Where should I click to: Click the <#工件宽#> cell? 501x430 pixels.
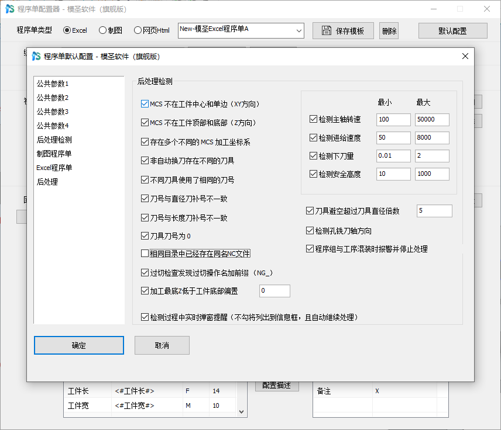point(147,405)
